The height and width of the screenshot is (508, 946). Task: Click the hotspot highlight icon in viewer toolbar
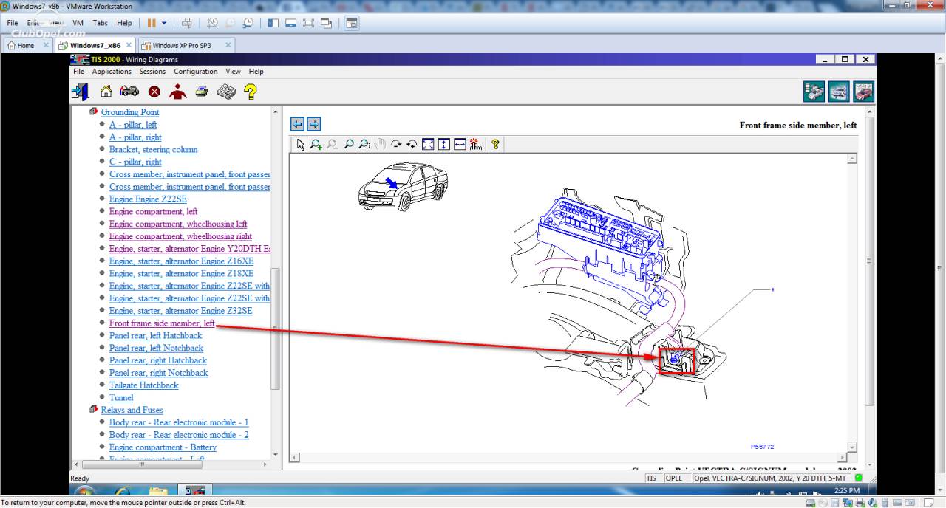(475, 145)
